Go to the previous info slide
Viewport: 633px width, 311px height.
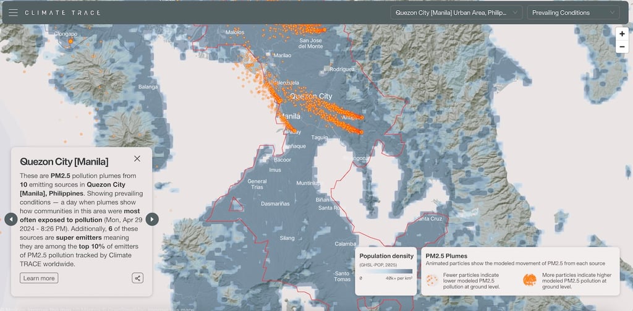click(11, 219)
